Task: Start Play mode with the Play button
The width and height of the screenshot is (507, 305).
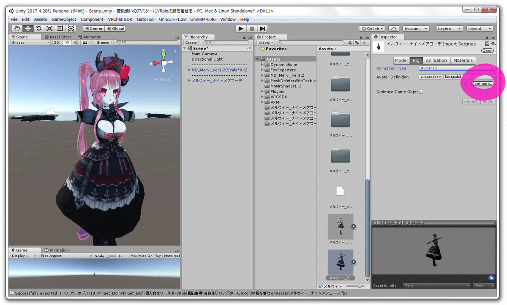Action: coord(241,28)
